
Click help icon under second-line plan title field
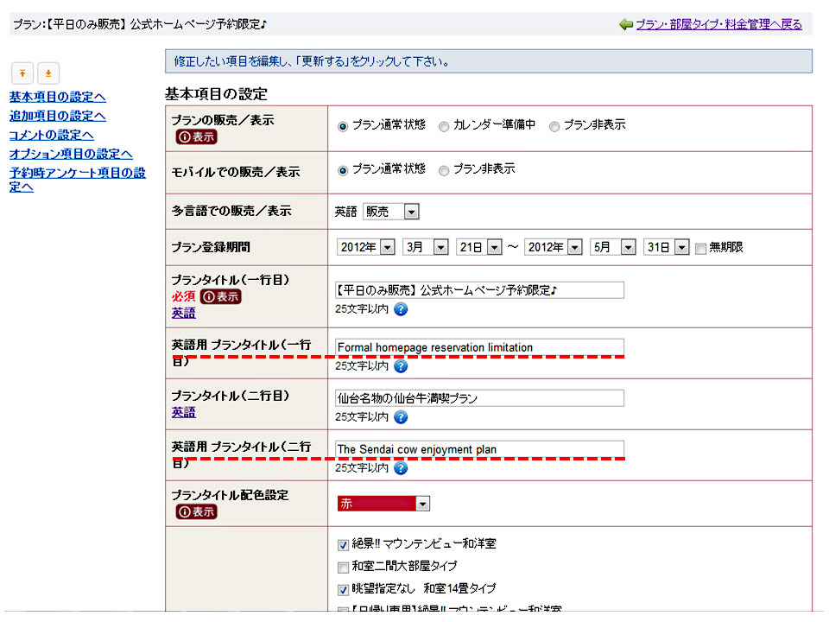[x=401, y=417]
